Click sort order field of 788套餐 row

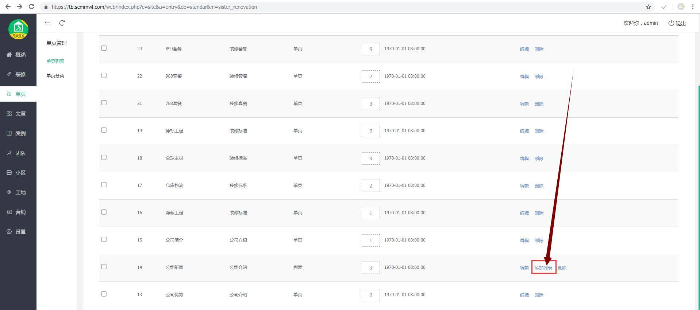pos(371,104)
